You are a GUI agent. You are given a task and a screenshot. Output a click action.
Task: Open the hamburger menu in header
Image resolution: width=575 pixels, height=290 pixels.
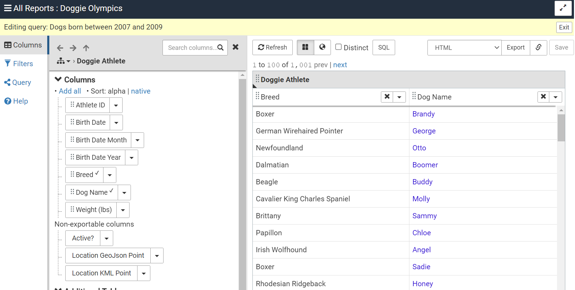pyautogui.click(x=8, y=8)
